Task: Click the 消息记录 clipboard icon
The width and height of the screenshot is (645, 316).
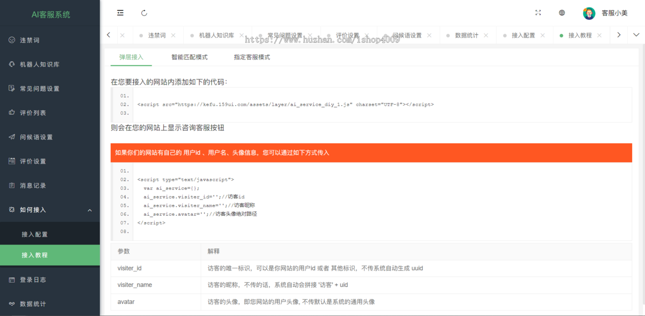Action: (12, 186)
